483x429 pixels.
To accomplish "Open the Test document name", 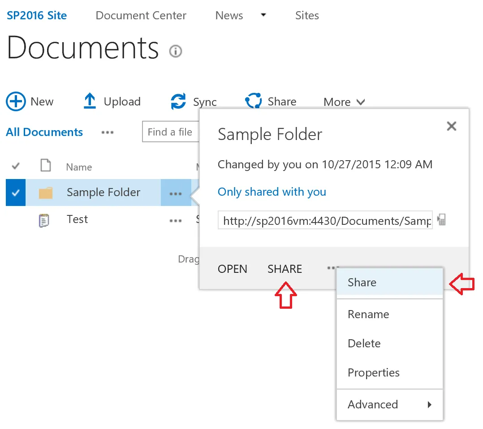I will coord(78,219).
